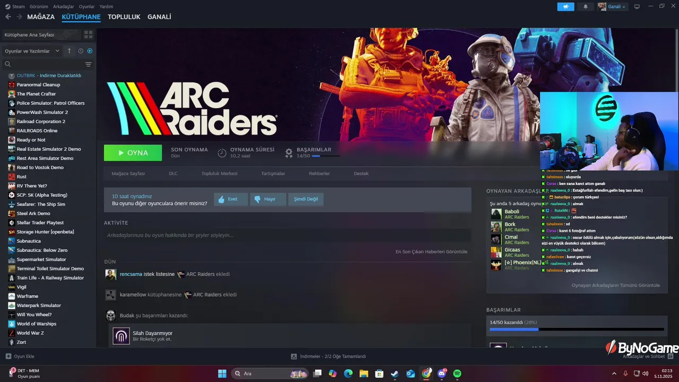Open Oynayan Arkadaşların Tümünü Görüntüle
Screen dimensions: 679x382
click(x=615, y=285)
